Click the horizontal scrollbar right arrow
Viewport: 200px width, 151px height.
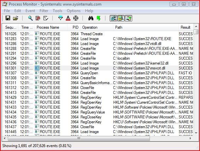[191, 138]
